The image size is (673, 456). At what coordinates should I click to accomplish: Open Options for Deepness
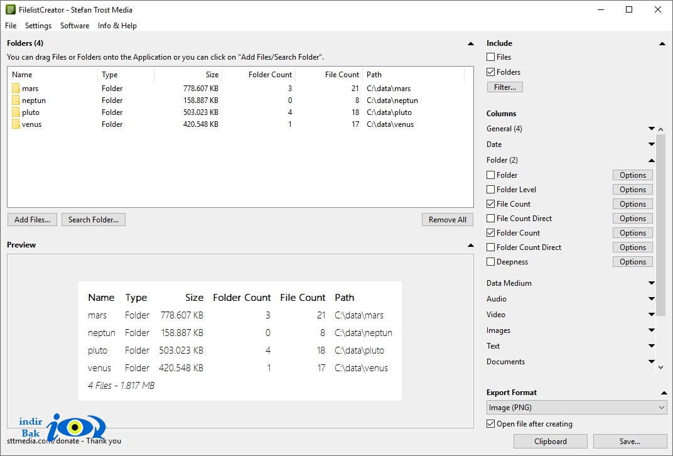point(633,262)
